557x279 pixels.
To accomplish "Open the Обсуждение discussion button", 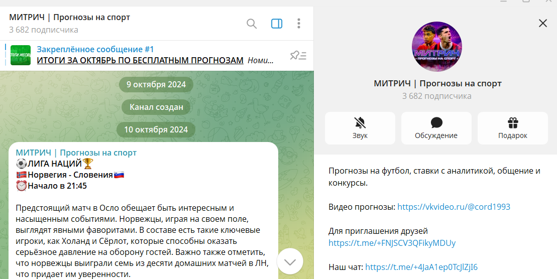I will pos(436,128).
